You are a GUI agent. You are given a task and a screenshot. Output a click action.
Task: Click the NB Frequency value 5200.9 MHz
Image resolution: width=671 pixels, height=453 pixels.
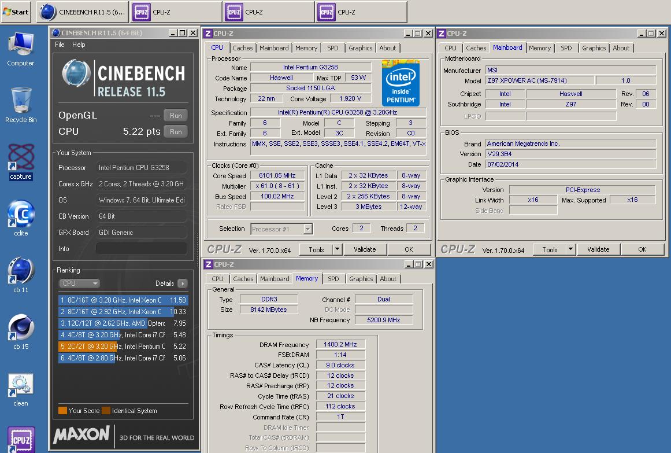pyautogui.click(x=383, y=320)
